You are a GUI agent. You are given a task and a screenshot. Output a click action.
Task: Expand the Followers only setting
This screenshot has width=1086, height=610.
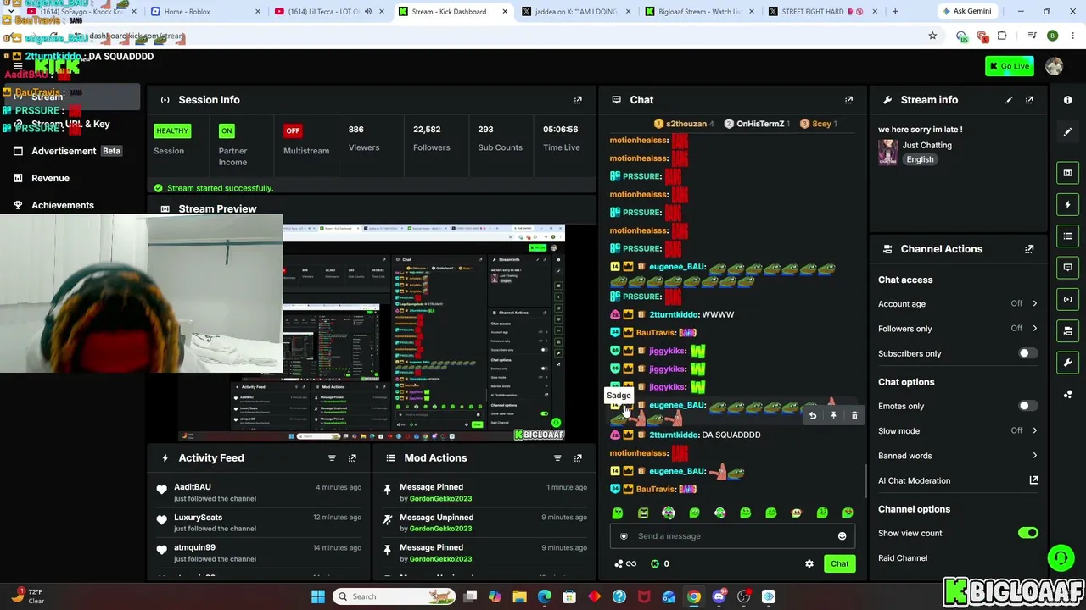point(958,329)
